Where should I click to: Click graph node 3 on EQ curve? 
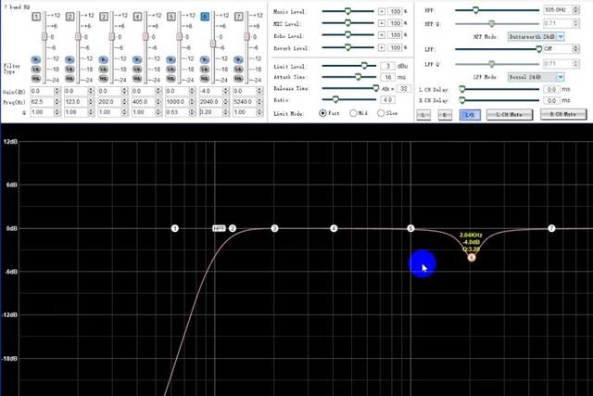[x=274, y=228]
